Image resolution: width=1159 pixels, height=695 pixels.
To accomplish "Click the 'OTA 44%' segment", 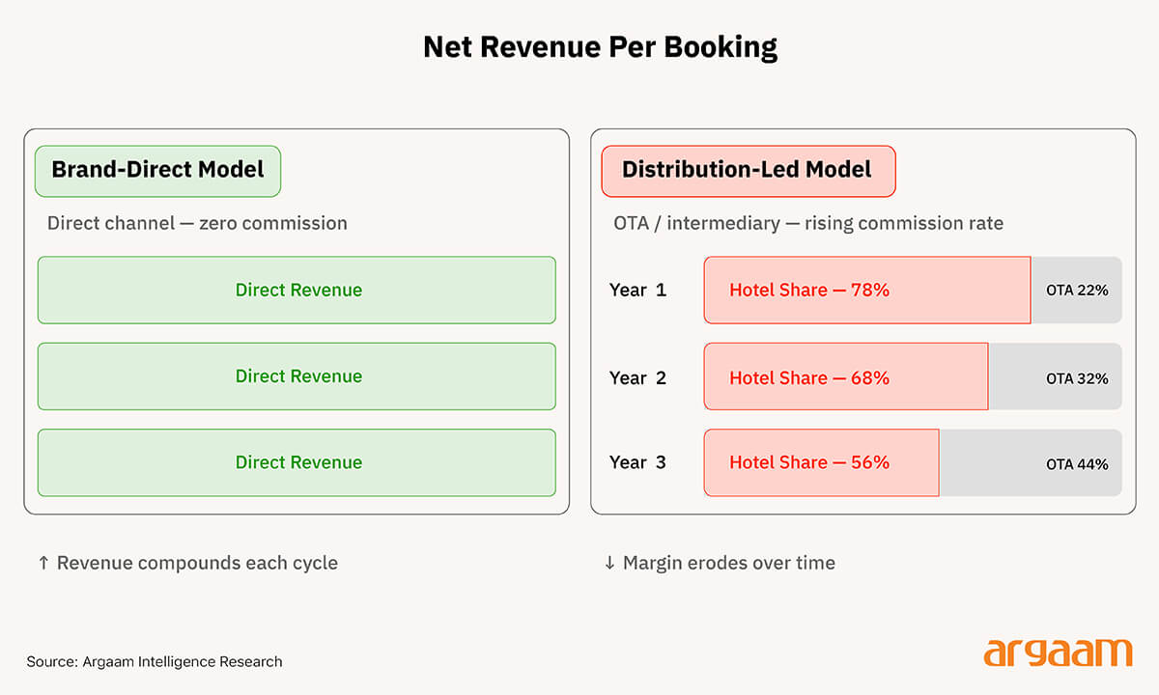I will pos(1031,462).
